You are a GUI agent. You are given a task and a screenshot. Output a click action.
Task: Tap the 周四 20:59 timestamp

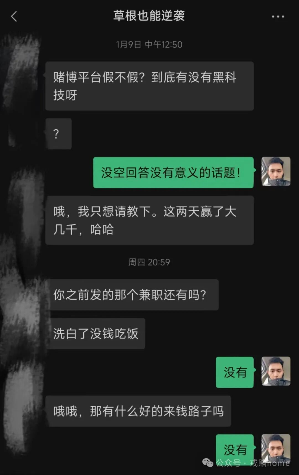pos(149,262)
